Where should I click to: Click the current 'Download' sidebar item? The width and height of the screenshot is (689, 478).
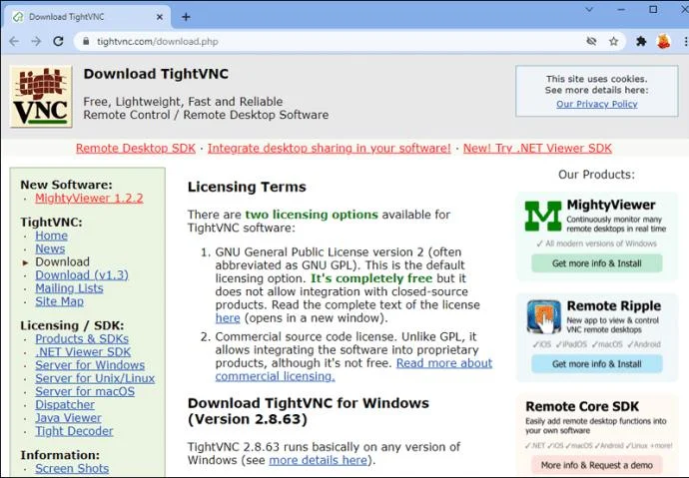tap(62, 262)
